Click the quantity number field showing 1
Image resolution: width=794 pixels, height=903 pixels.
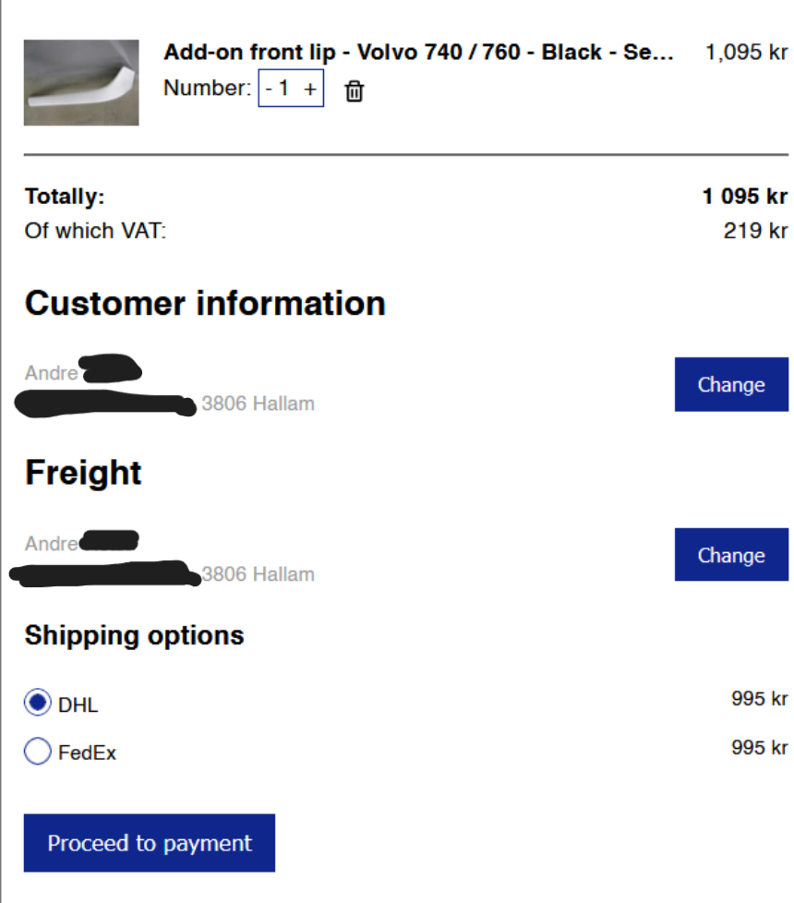point(284,89)
